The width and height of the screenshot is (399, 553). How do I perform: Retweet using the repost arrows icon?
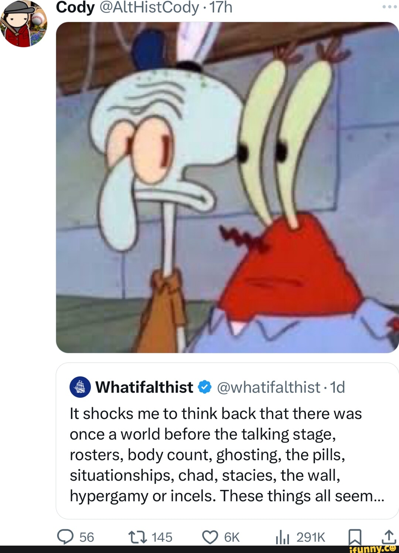pos(137,537)
